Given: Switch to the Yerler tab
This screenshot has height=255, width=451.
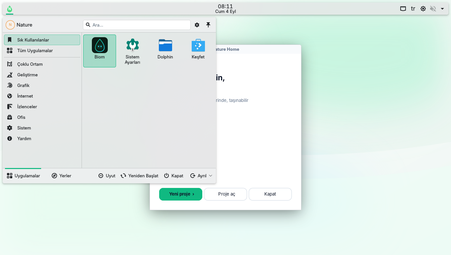Looking at the screenshot, I should (x=62, y=176).
